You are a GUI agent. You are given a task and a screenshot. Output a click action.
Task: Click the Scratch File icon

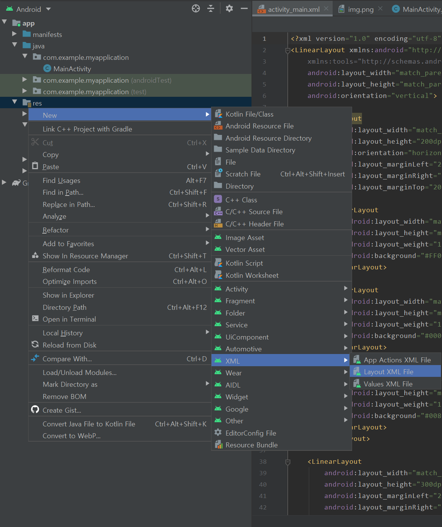pyautogui.click(x=218, y=174)
